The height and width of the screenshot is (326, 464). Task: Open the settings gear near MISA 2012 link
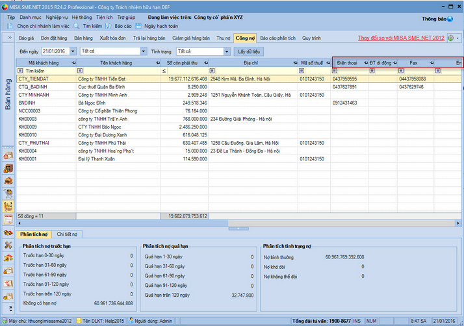451,38
